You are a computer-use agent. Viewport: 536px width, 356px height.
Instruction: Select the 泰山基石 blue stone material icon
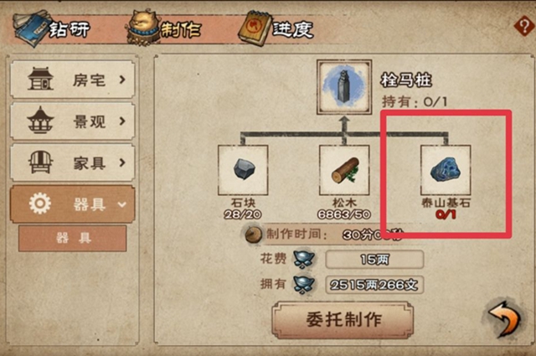click(446, 170)
